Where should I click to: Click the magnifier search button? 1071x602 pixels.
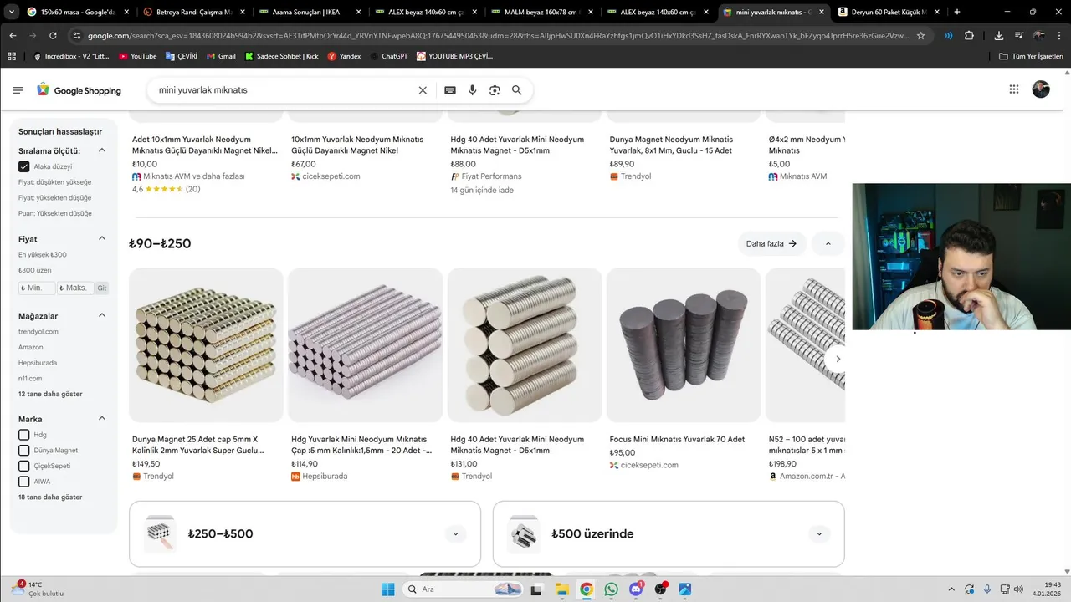click(x=517, y=90)
